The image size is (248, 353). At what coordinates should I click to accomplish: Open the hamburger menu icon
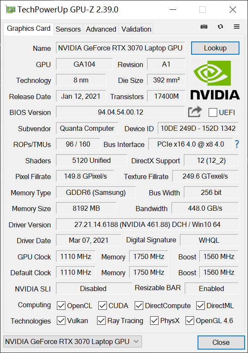point(236,26)
